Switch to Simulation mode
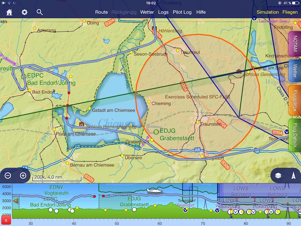Viewport: 301px width, 226px height. [268, 12]
